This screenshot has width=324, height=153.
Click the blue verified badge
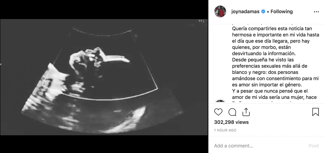tap(263, 12)
